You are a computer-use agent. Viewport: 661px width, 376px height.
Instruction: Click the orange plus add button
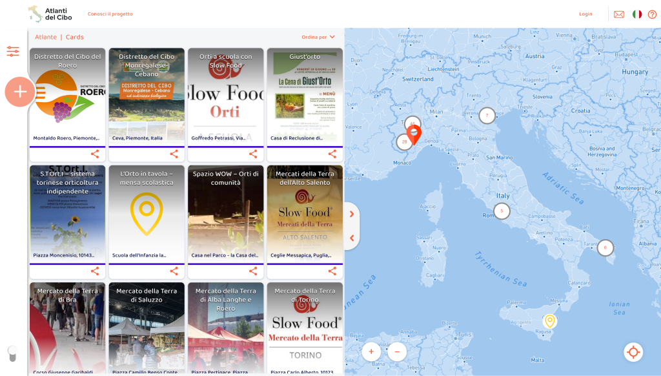tap(20, 92)
